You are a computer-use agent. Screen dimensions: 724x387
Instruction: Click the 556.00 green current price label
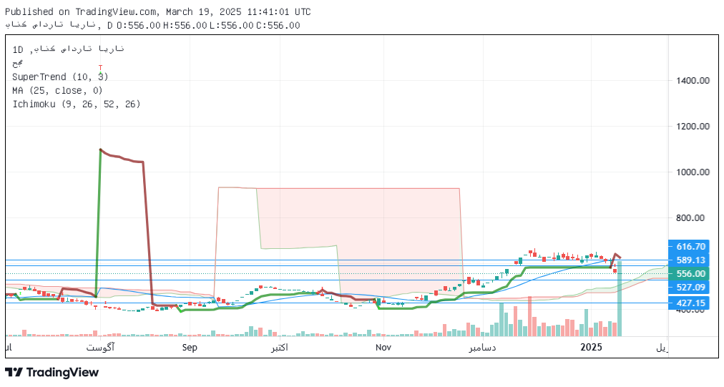688,273
